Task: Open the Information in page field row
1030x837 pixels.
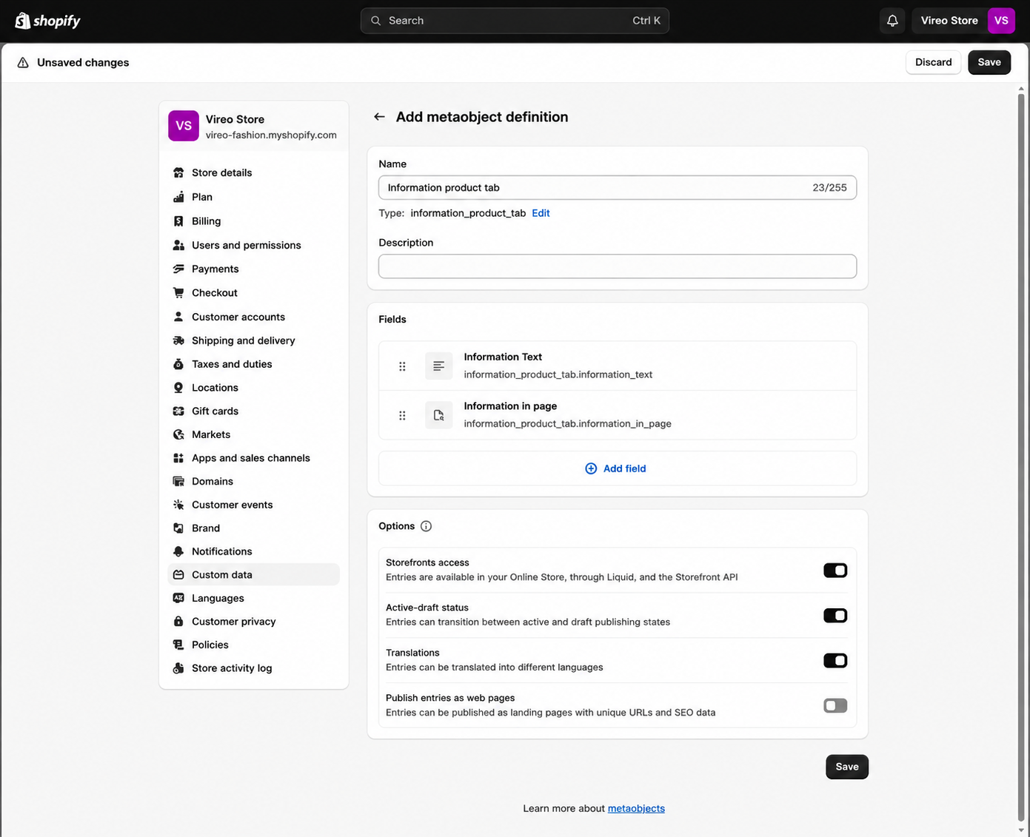Action: pos(618,415)
